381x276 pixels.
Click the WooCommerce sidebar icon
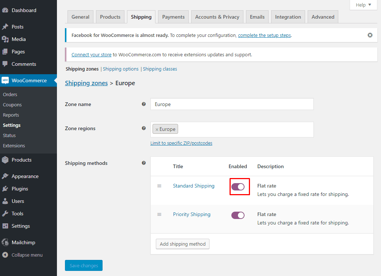click(6, 80)
